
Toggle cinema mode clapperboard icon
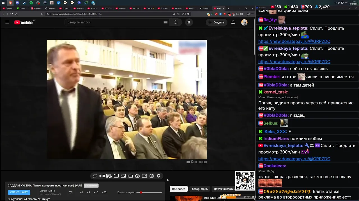click(x=116, y=176)
